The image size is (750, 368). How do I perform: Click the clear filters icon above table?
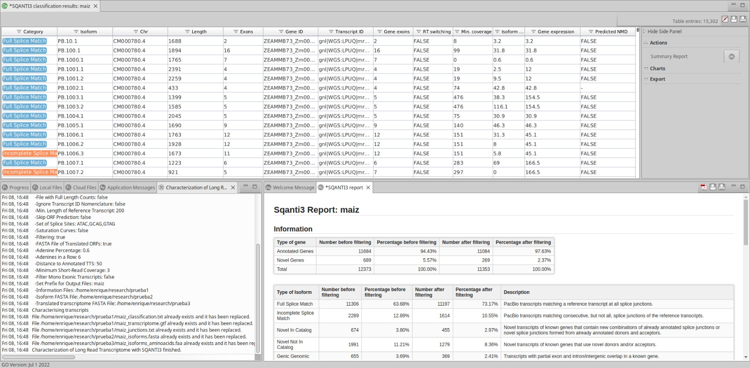coord(725,19)
